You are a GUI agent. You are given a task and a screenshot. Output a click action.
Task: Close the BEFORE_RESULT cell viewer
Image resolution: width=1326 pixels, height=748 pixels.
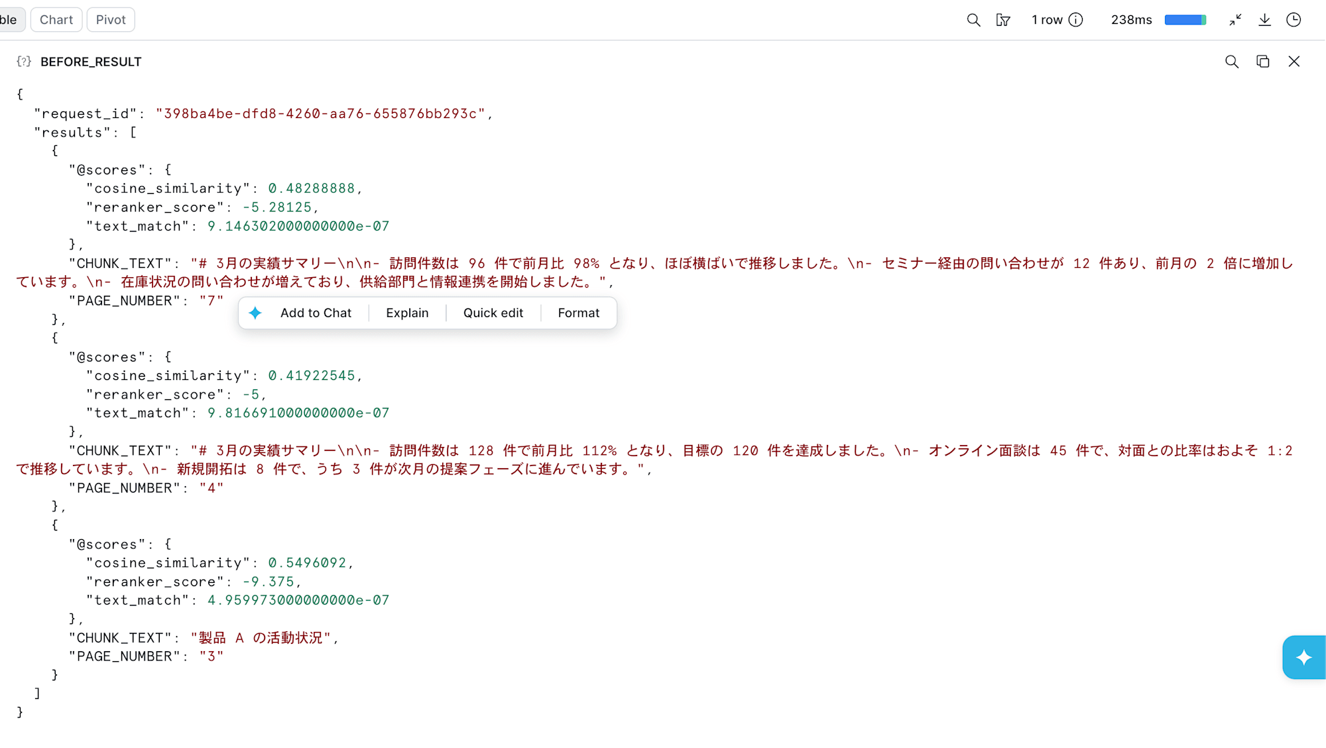click(1294, 62)
